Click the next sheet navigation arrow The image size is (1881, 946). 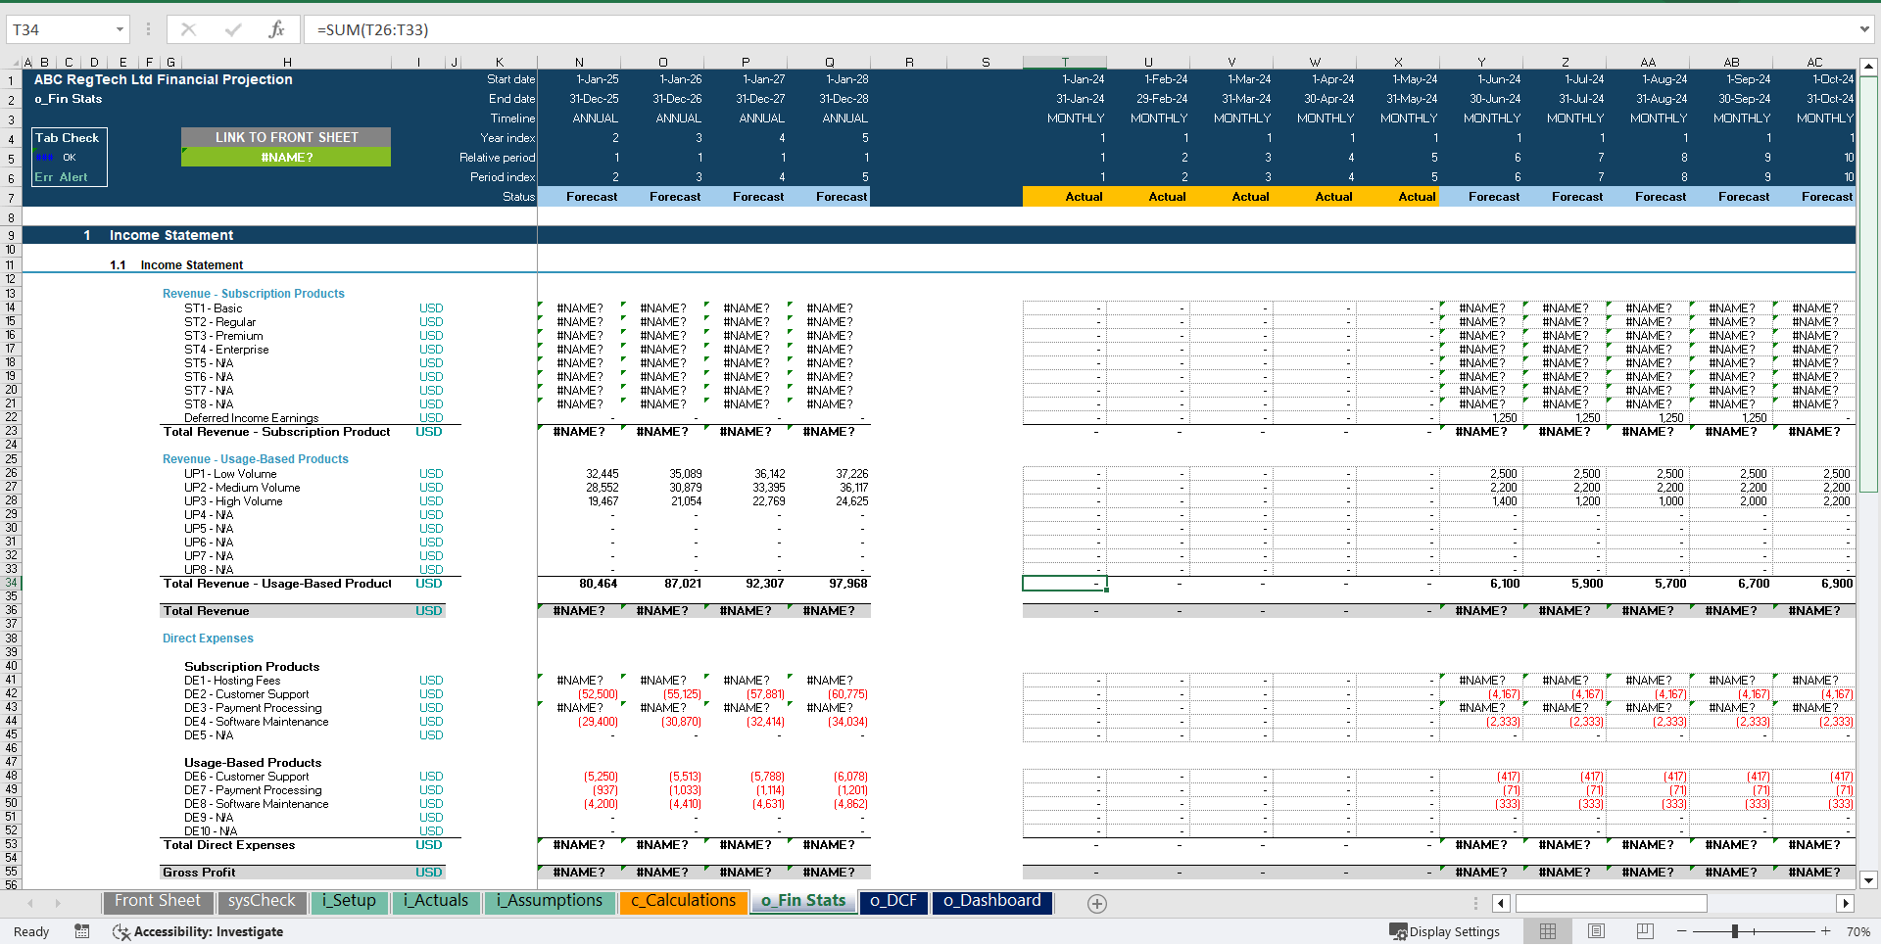(58, 903)
